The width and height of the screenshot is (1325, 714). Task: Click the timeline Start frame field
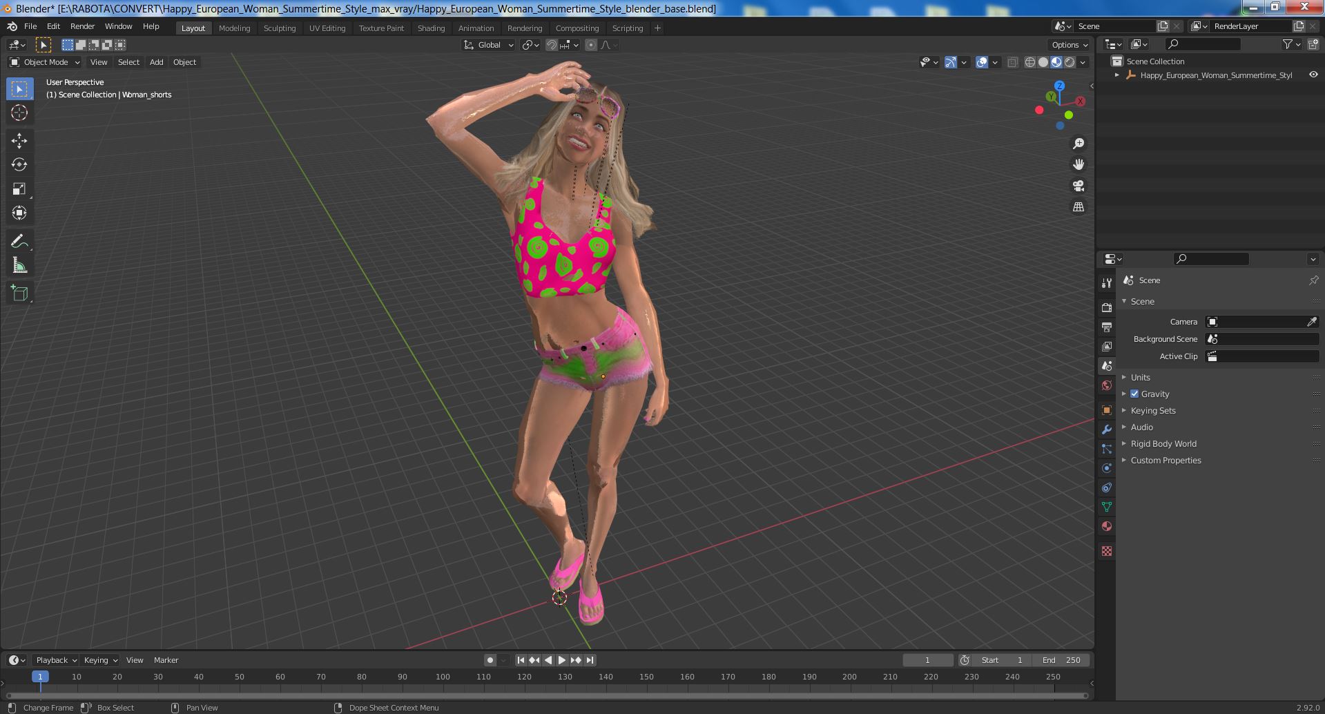[1002, 660]
